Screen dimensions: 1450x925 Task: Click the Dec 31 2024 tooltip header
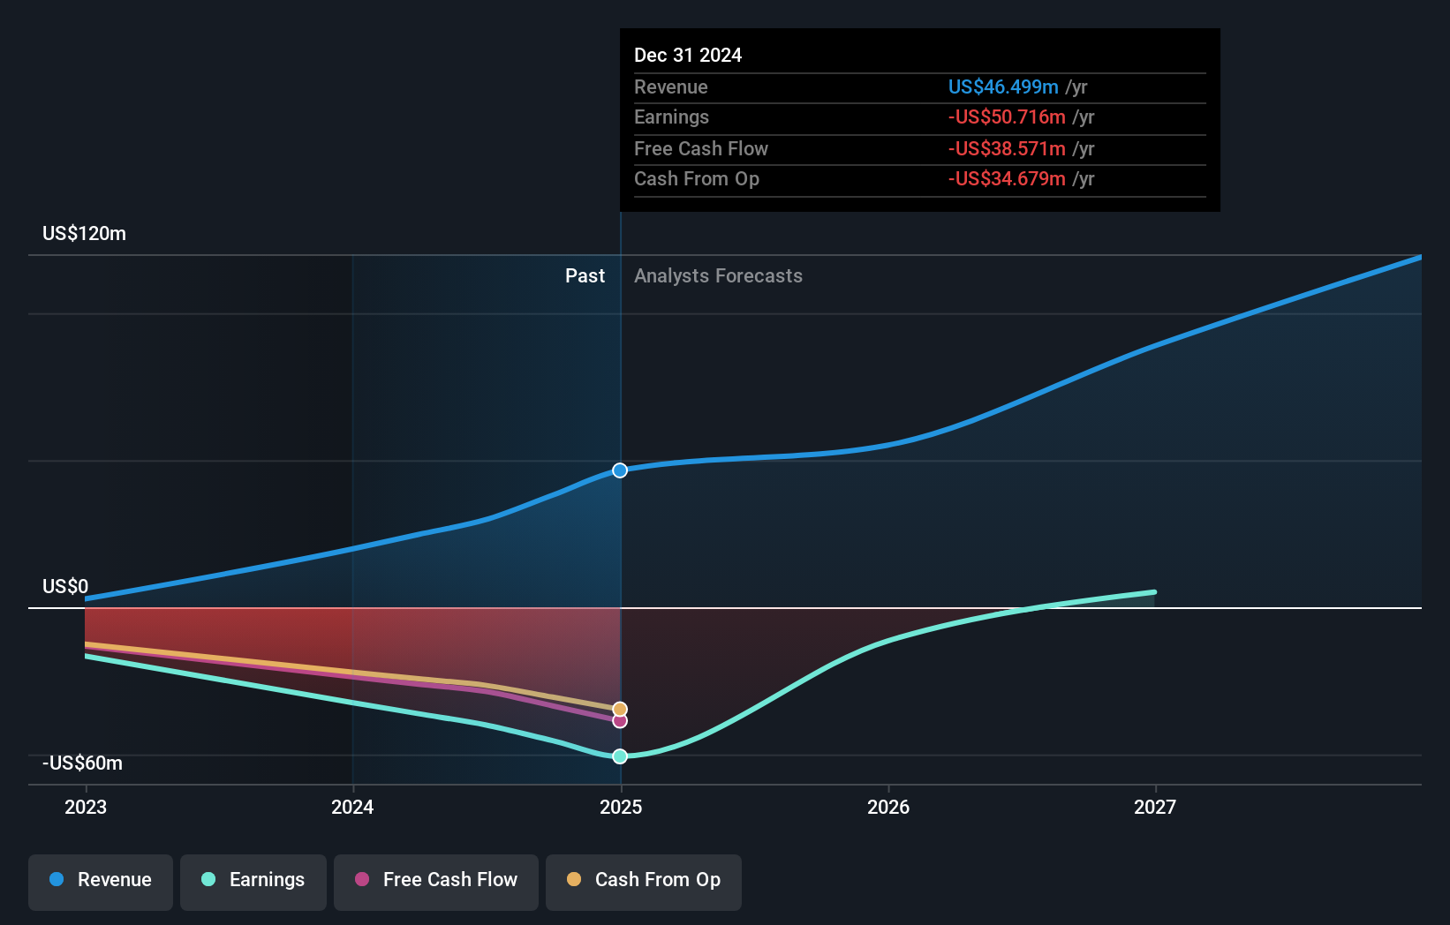(x=688, y=56)
